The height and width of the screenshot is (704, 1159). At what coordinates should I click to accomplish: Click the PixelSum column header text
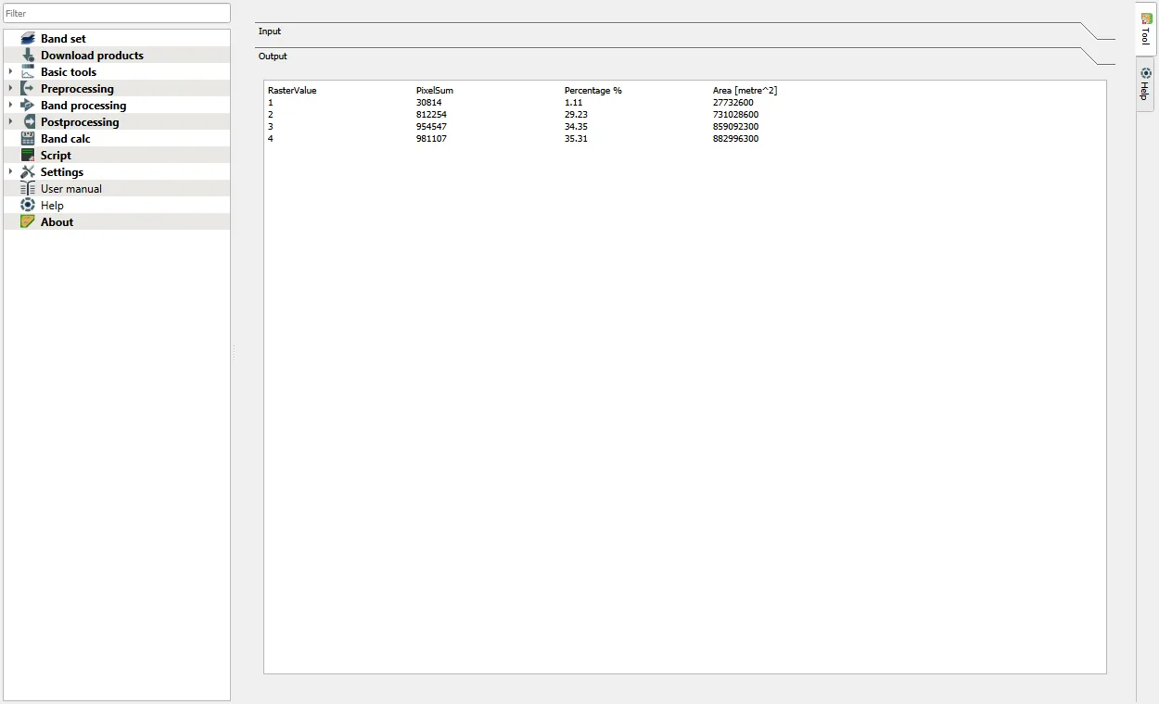tap(435, 91)
